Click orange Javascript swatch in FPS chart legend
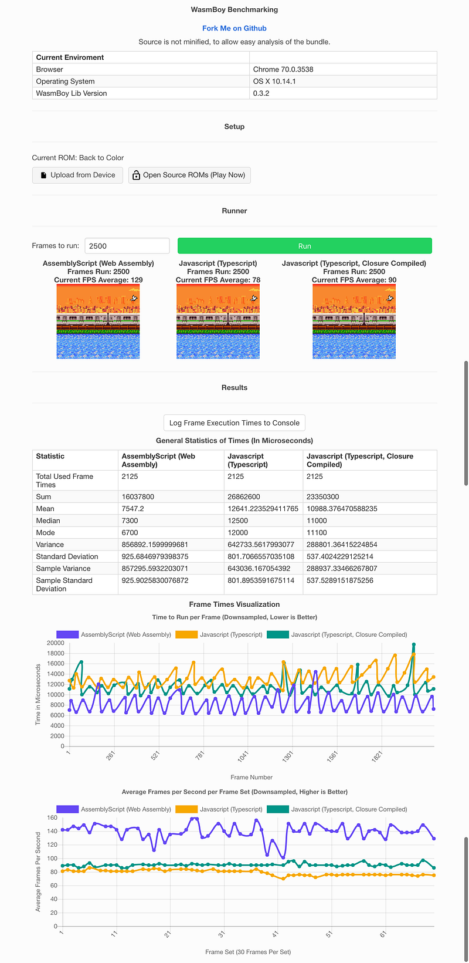469x963 pixels. 186,809
